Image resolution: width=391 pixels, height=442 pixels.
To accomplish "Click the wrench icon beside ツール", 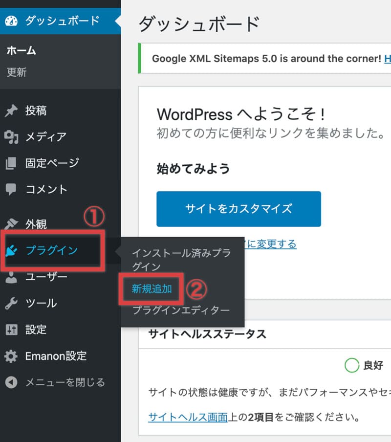I will pyautogui.click(x=11, y=303).
